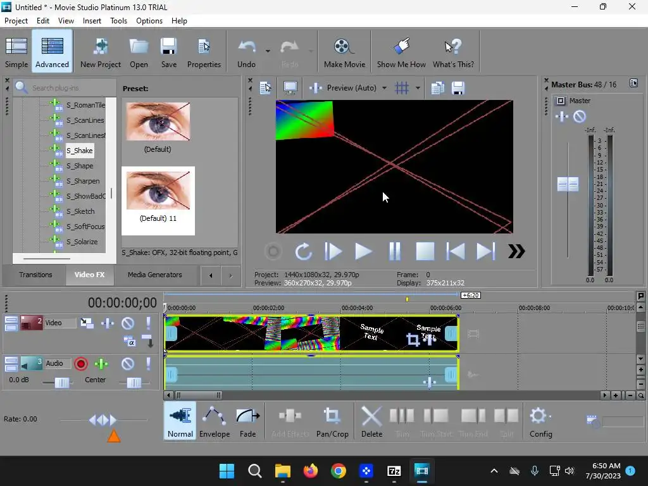Solo the Video track
This screenshot has width=648, height=486.
pos(148,323)
